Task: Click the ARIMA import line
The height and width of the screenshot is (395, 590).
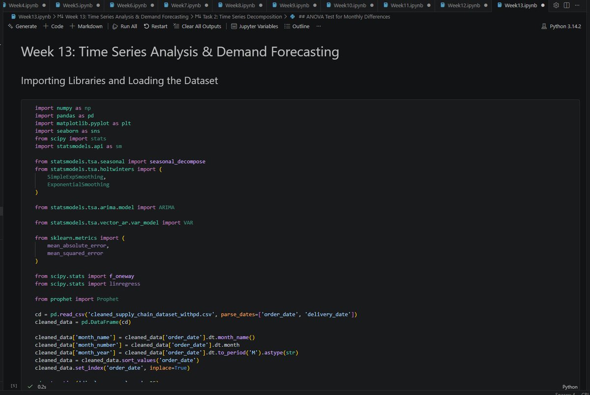Action: 105,207
